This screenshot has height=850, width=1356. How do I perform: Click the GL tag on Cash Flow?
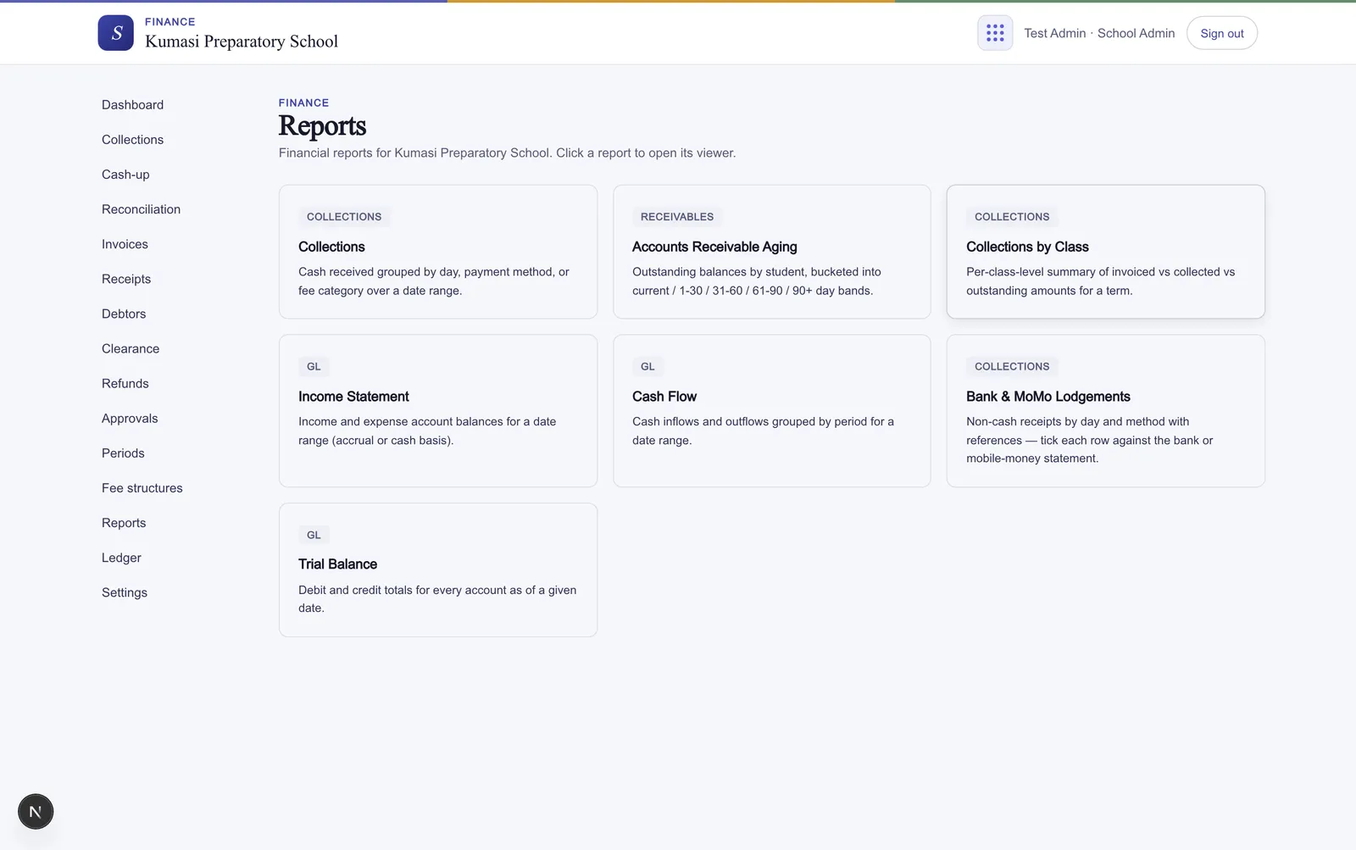pos(647,367)
